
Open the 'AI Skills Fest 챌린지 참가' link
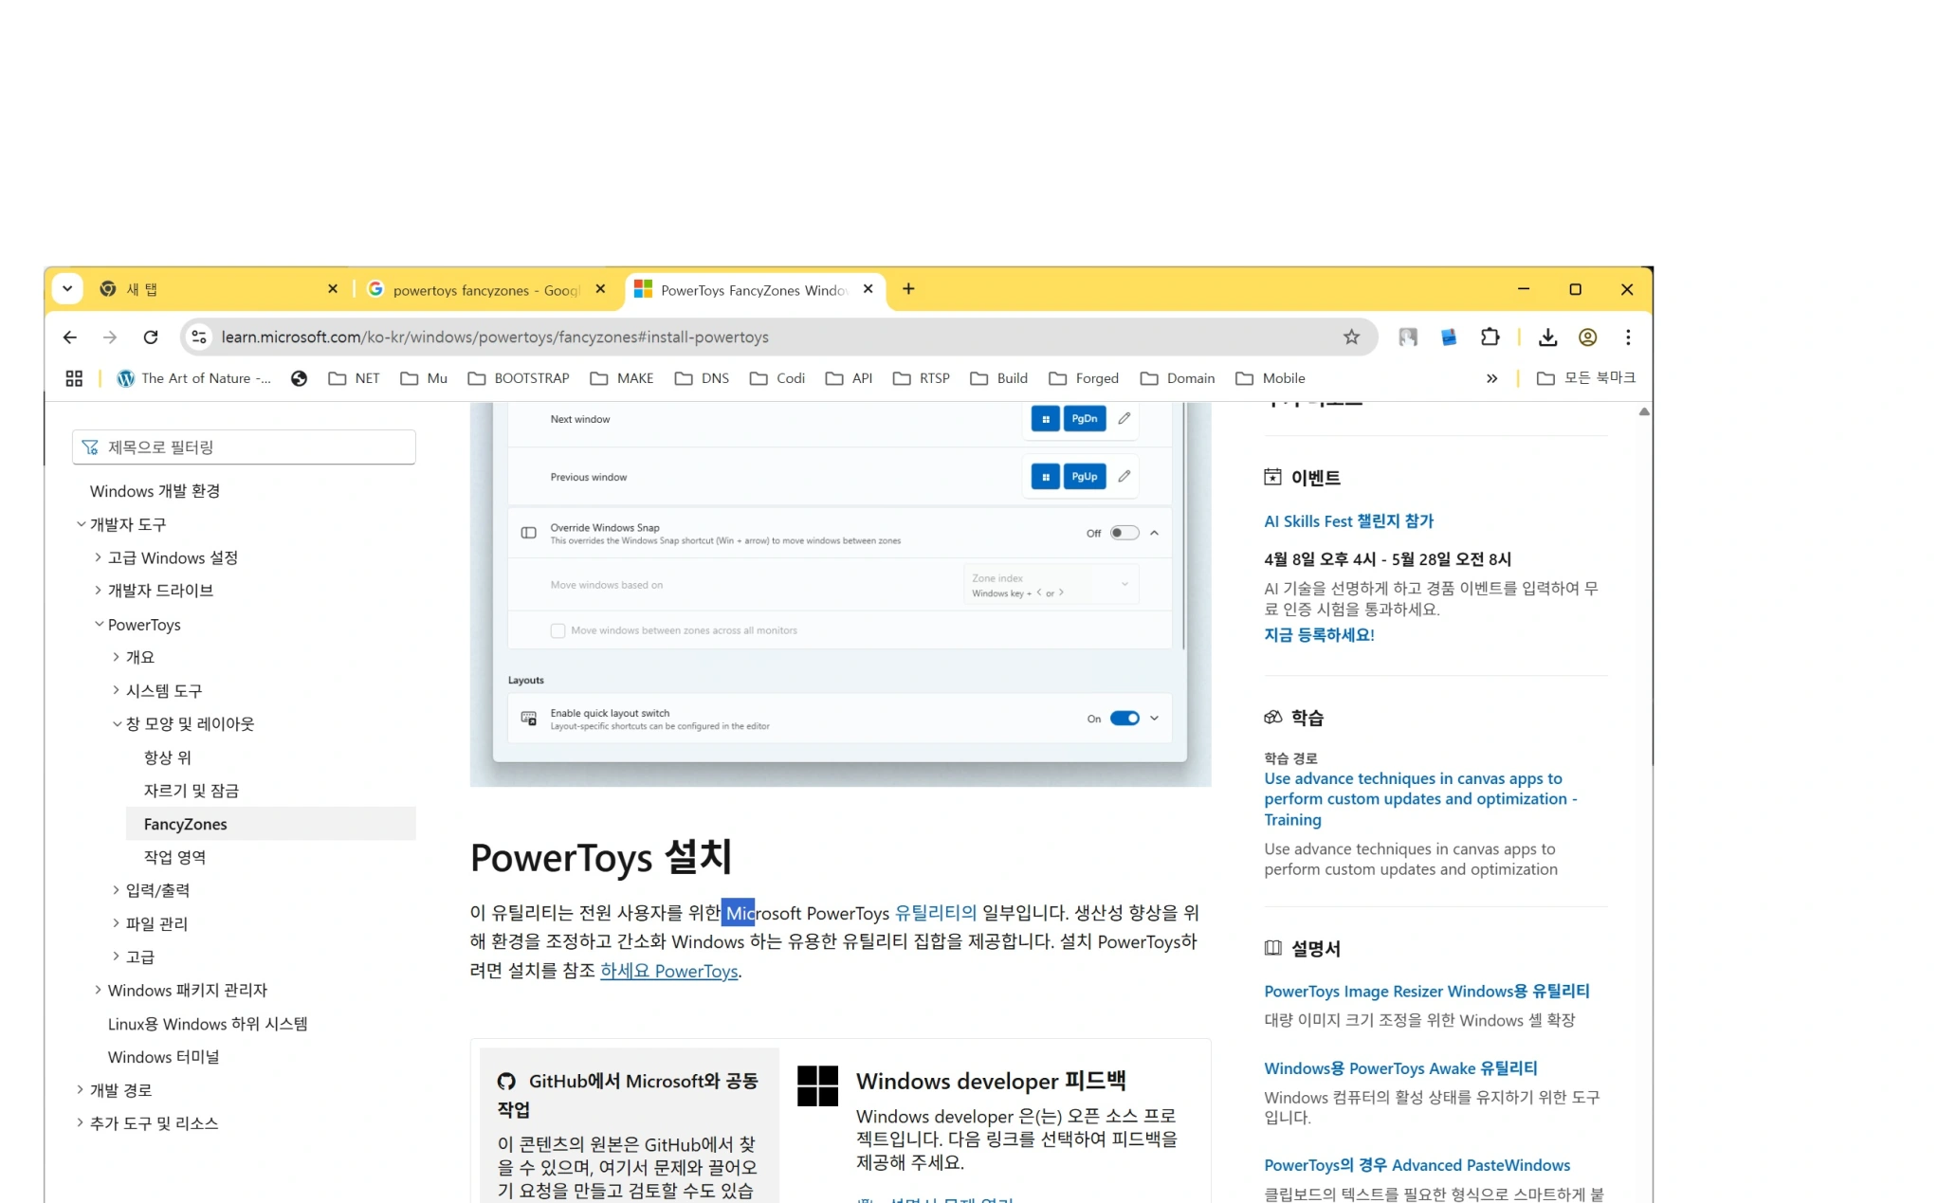(x=1348, y=520)
